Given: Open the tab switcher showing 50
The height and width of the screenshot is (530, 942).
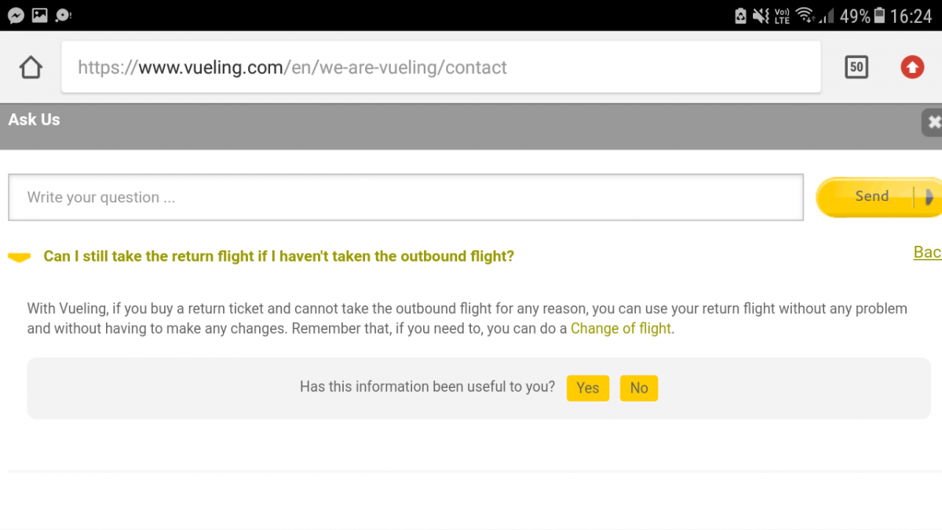Looking at the screenshot, I should (856, 68).
